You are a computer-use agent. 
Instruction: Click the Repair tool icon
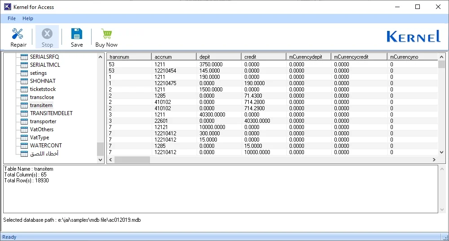click(18, 34)
